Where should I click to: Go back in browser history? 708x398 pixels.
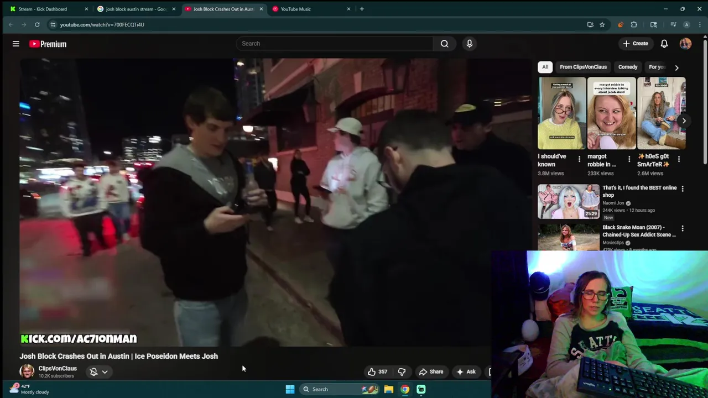(x=11, y=24)
